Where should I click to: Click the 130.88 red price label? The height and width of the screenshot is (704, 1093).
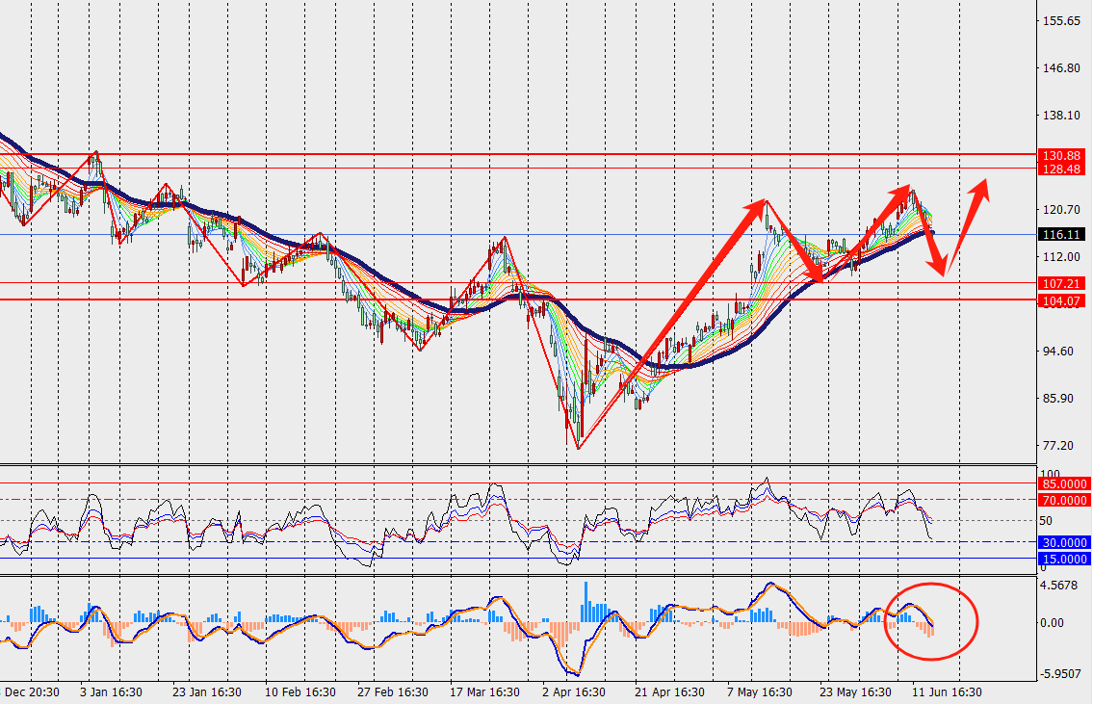1061,155
